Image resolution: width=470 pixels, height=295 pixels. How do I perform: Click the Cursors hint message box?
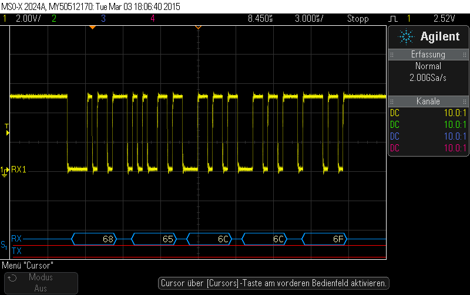[x=273, y=283]
